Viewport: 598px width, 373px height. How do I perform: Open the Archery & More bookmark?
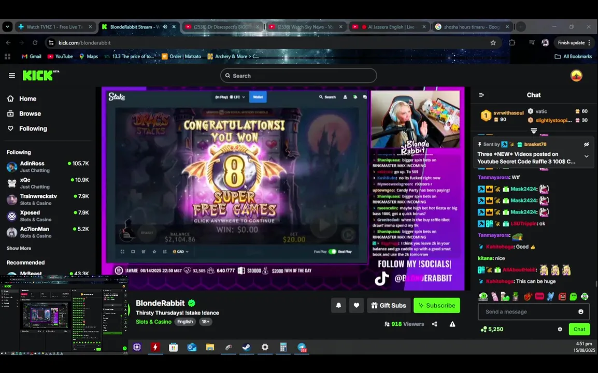(233, 56)
